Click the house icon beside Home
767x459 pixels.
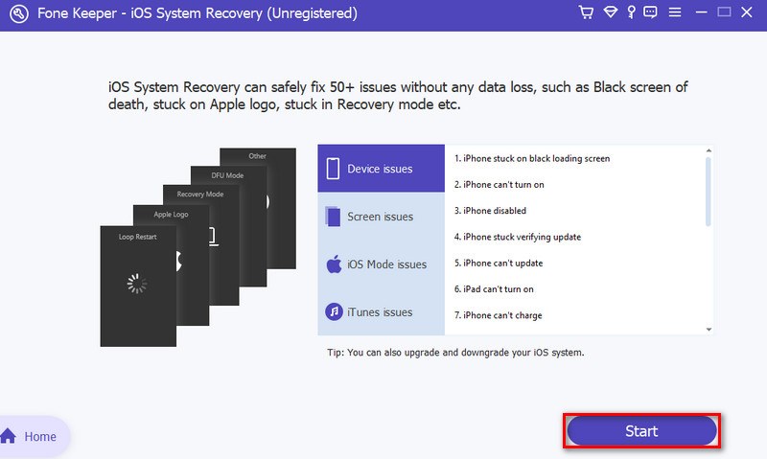[9, 436]
